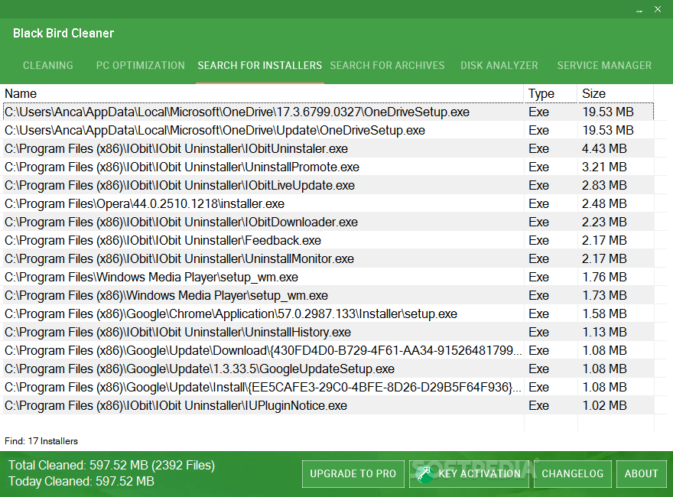The image size is (673, 497).
Task: Select the UninstallMonitor.exe row
Action: pyautogui.click(x=328, y=258)
